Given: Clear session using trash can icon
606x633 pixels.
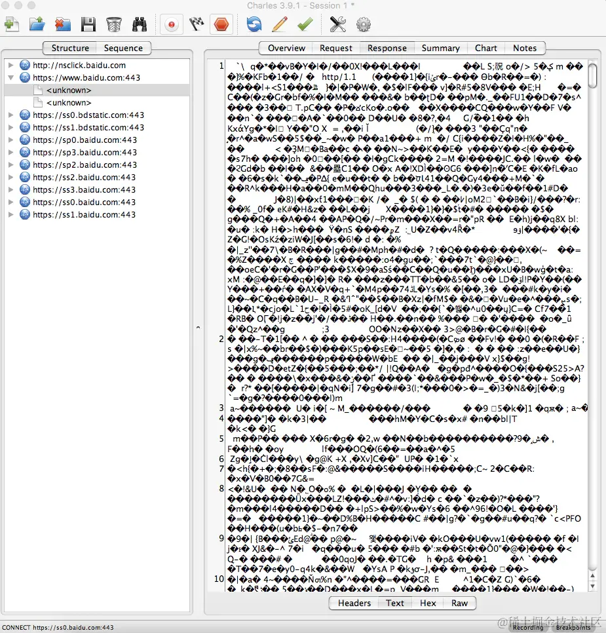Looking at the screenshot, I should (x=114, y=24).
